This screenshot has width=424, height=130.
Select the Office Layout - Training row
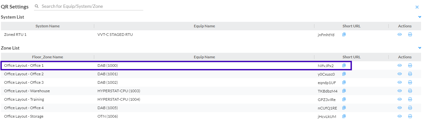click(x=211, y=99)
